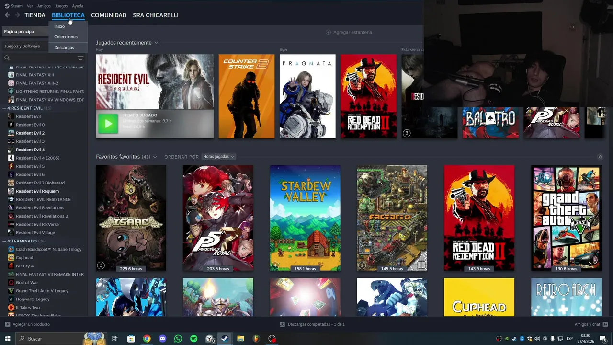
Task: Collapse the 4:TERMINADO collection
Action: [4, 241]
